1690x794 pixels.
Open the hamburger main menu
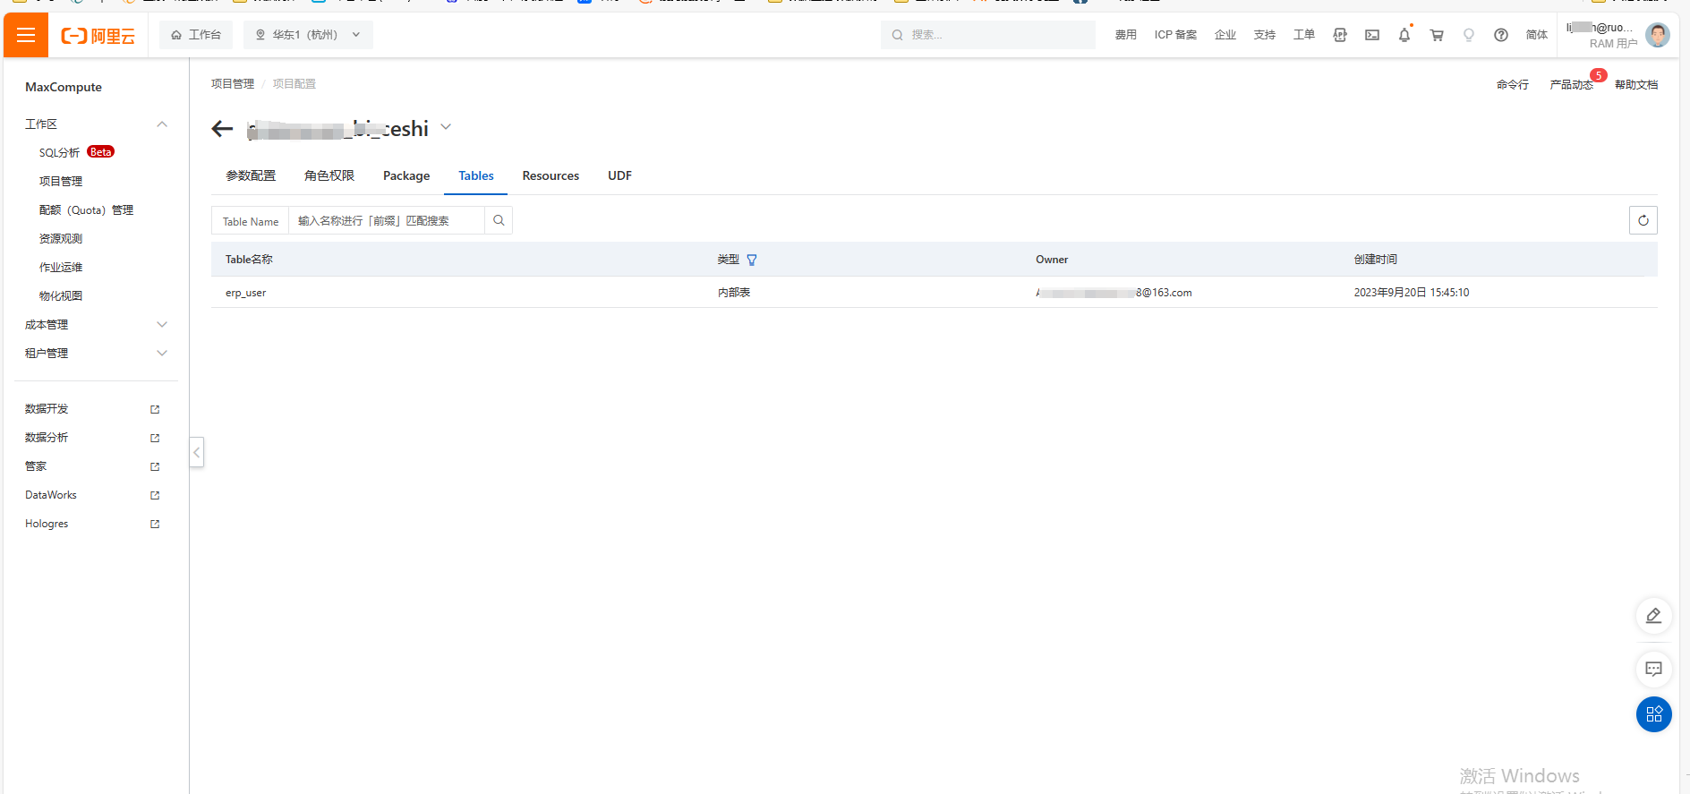click(26, 35)
